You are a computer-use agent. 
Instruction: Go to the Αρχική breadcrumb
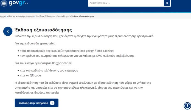3,16
